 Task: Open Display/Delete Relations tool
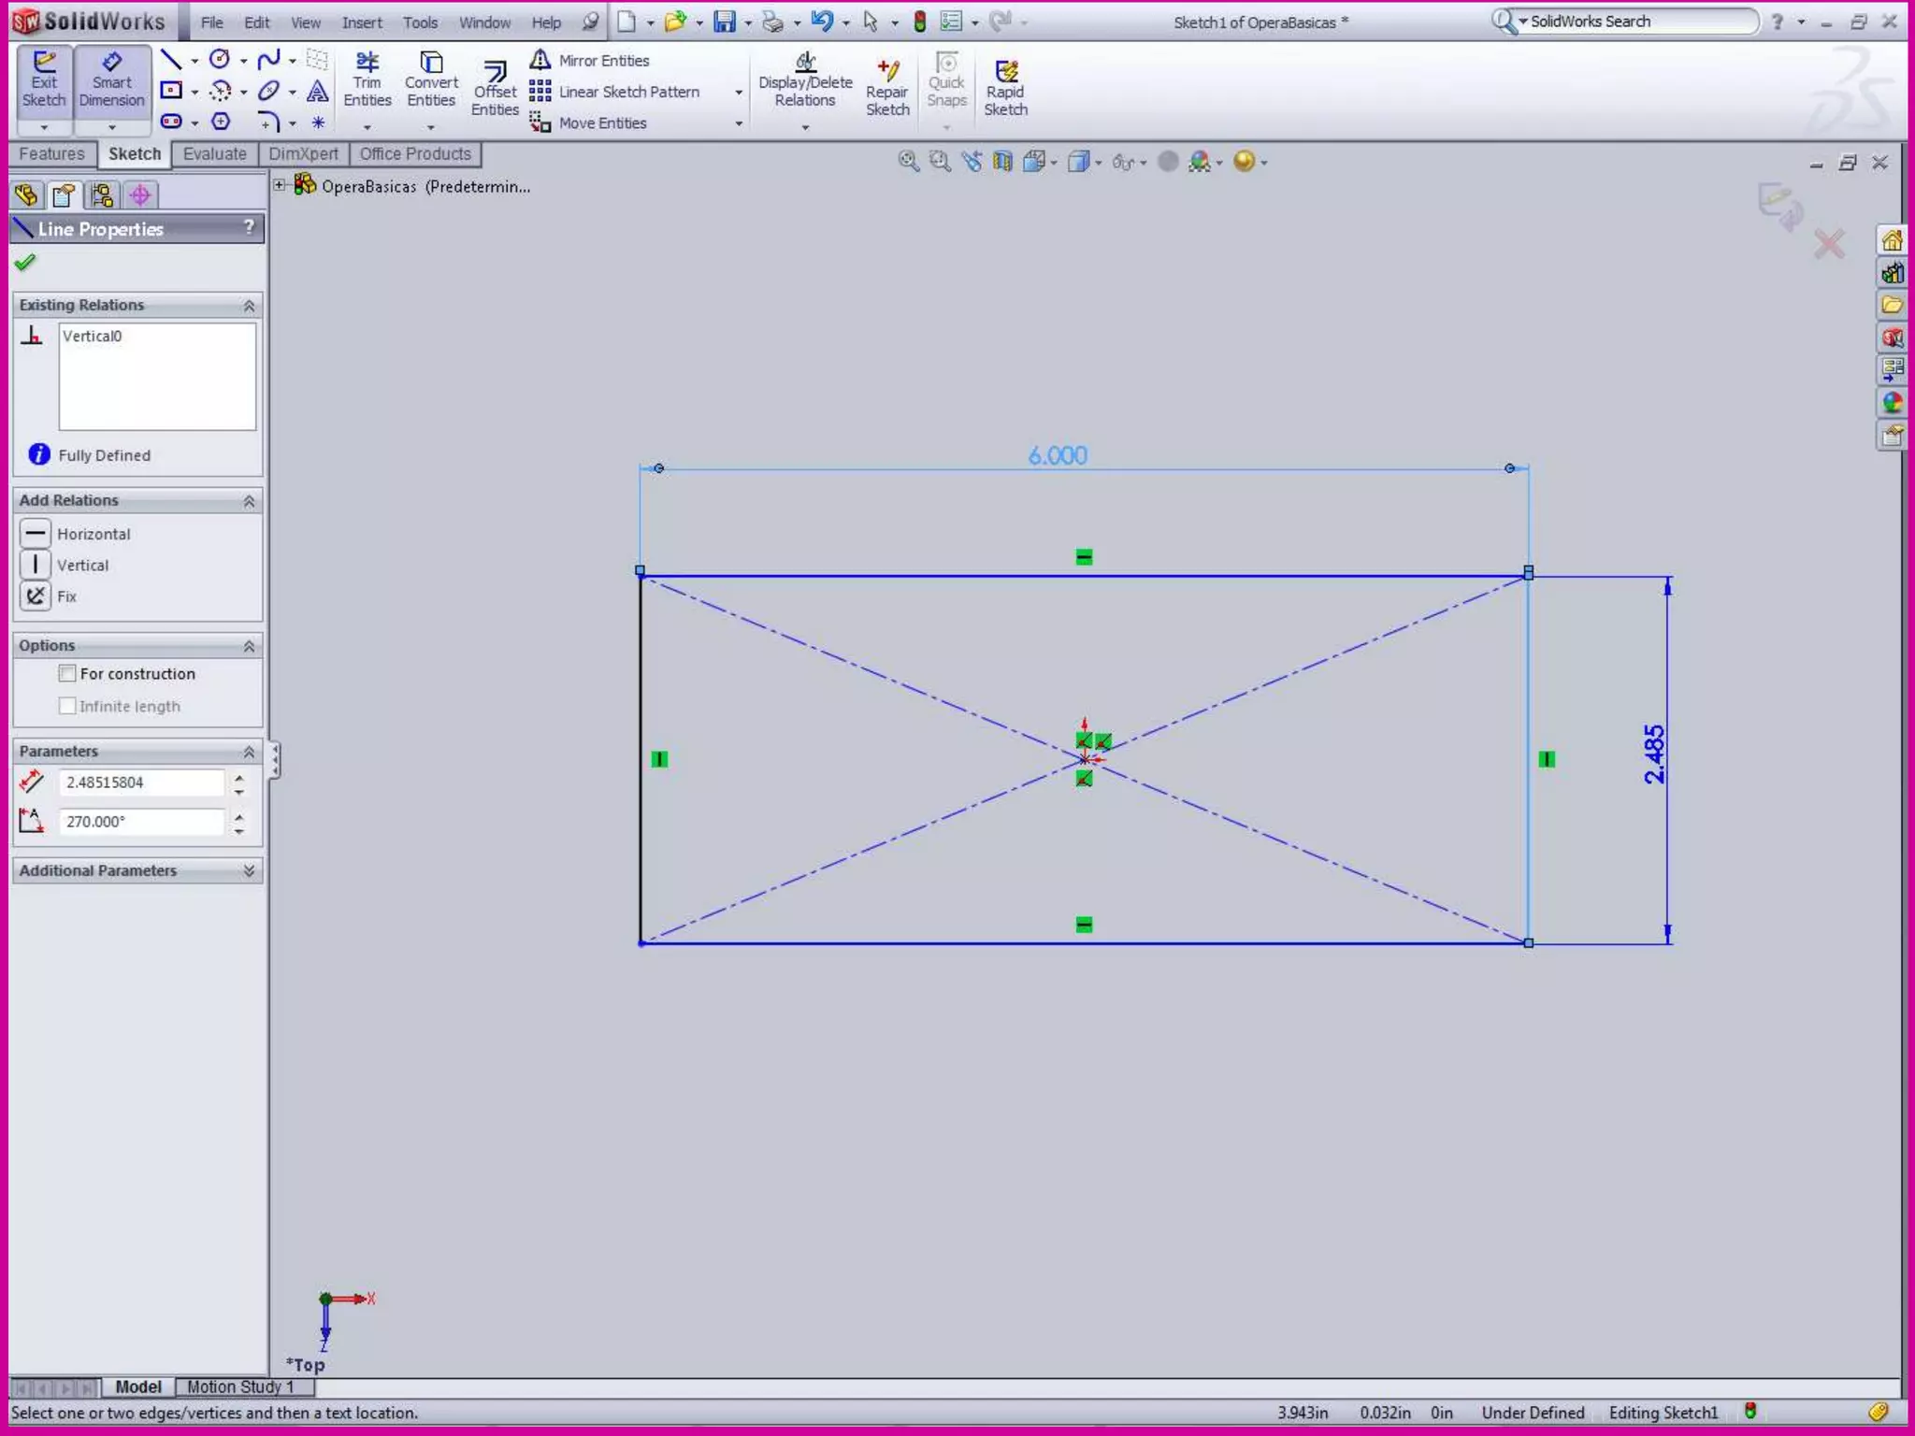coord(805,80)
